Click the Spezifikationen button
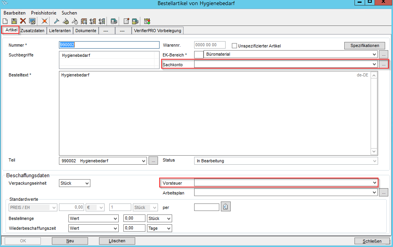This screenshot has height=247, width=393. (364, 45)
